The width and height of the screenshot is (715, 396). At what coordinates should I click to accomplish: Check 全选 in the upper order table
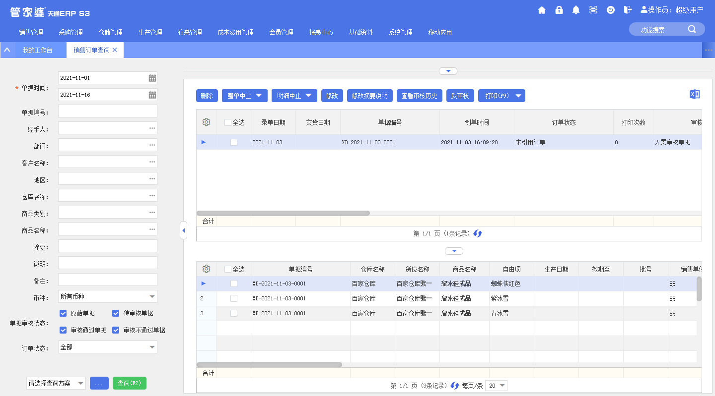click(x=228, y=122)
